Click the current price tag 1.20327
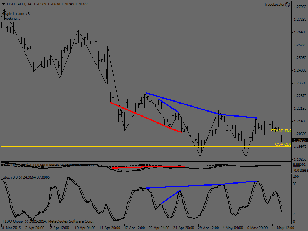The height and width of the screenshot is (231, 308). pos(300,141)
